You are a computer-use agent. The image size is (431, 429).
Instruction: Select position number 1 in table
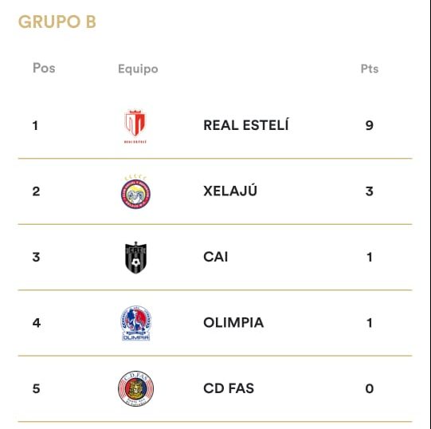pyautogui.click(x=35, y=125)
